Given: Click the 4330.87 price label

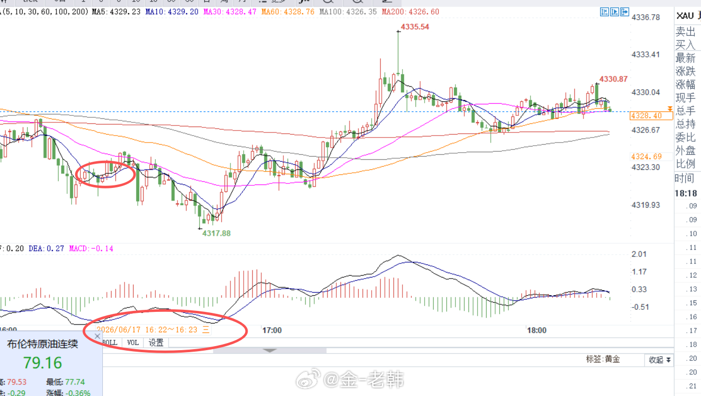Looking at the screenshot, I should [613, 79].
